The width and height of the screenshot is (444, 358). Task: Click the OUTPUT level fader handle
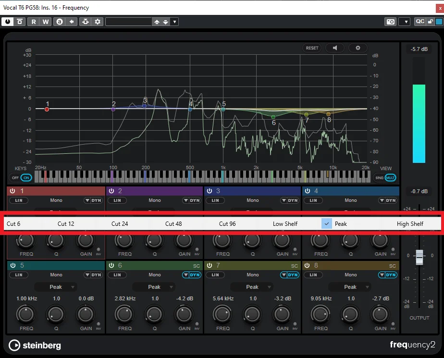tap(419, 257)
